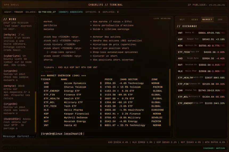Screen dimensions: 229x152
Task: Click the [GHOST] ASSOCIATE rank label
Action: (x=71, y=12)
